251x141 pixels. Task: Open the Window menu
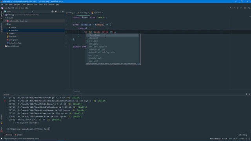tap(51, 4)
